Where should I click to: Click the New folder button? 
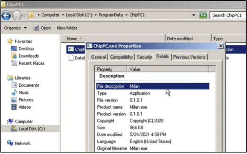pyautogui.click(x=67, y=28)
